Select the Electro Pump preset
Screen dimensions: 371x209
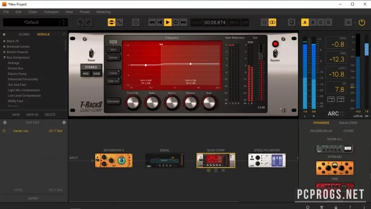(x=17, y=74)
